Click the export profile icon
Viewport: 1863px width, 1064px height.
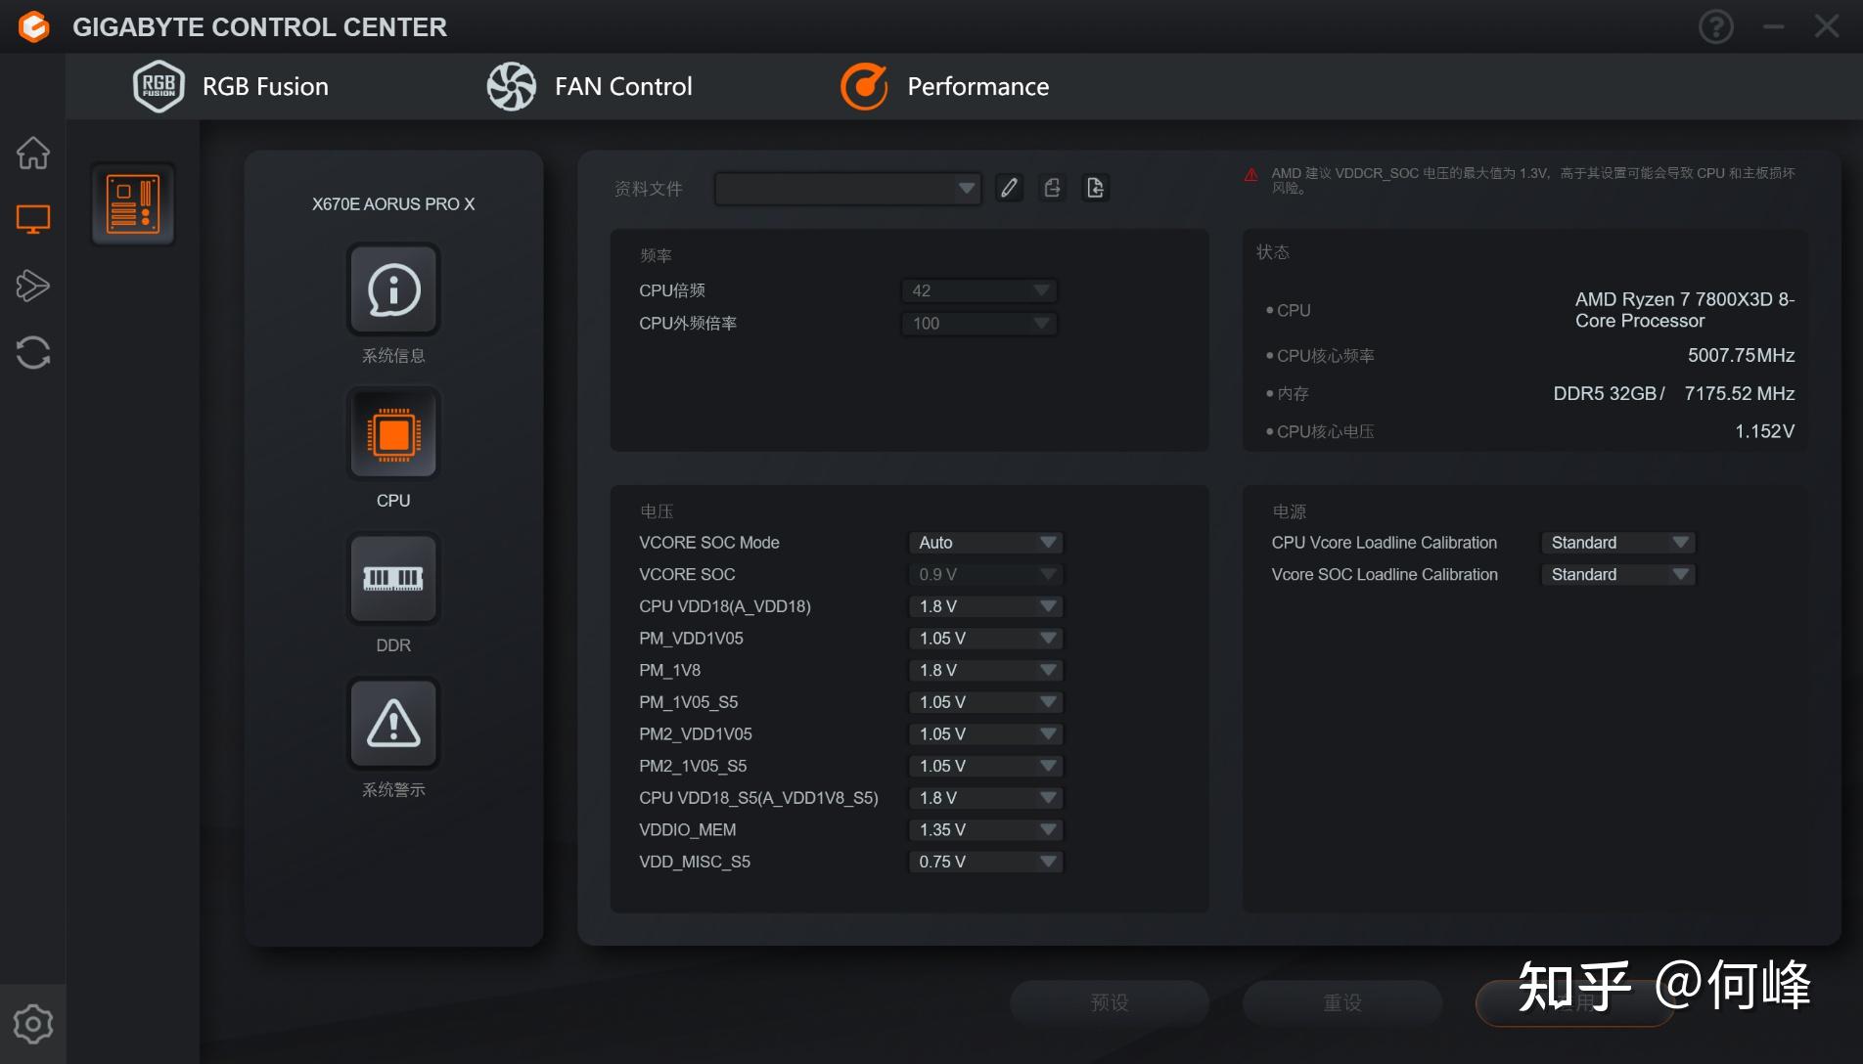click(x=1052, y=188)
